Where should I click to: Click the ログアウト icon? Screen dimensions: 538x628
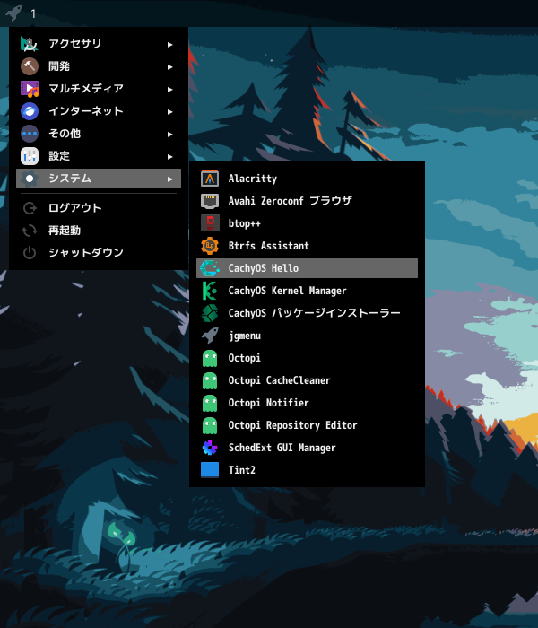(30, 208)
